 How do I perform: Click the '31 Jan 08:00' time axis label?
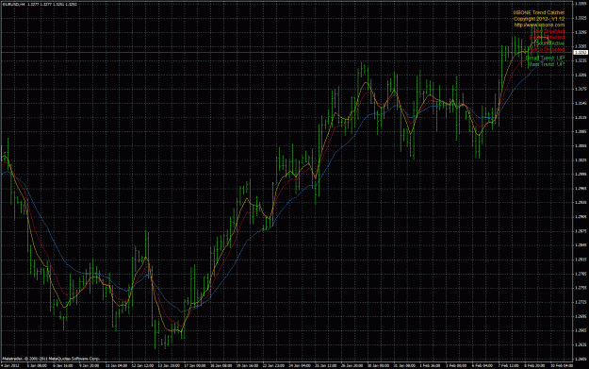(404, 365)
